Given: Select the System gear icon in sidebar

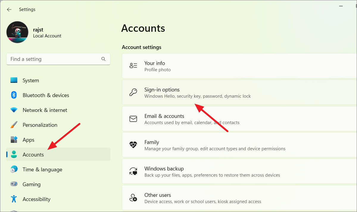Looking at the screenshot, I should click(x=14, y=80).
